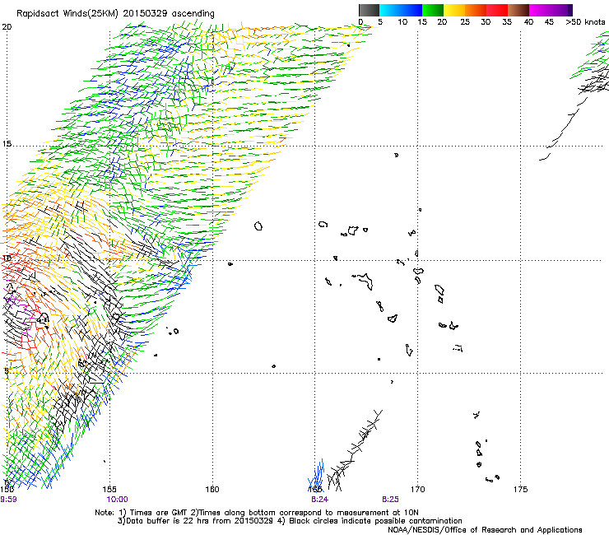609x535 pixels.
Task: Click the note line "3)Data buffer is 22 hrs"
Action: click(x=290, y=521)
